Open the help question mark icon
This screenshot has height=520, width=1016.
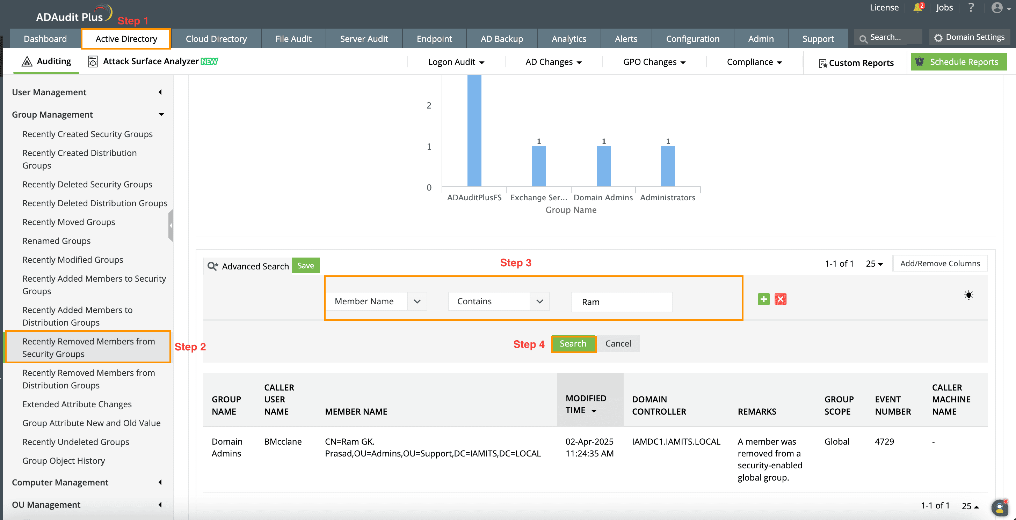click(x=971, y=7)
